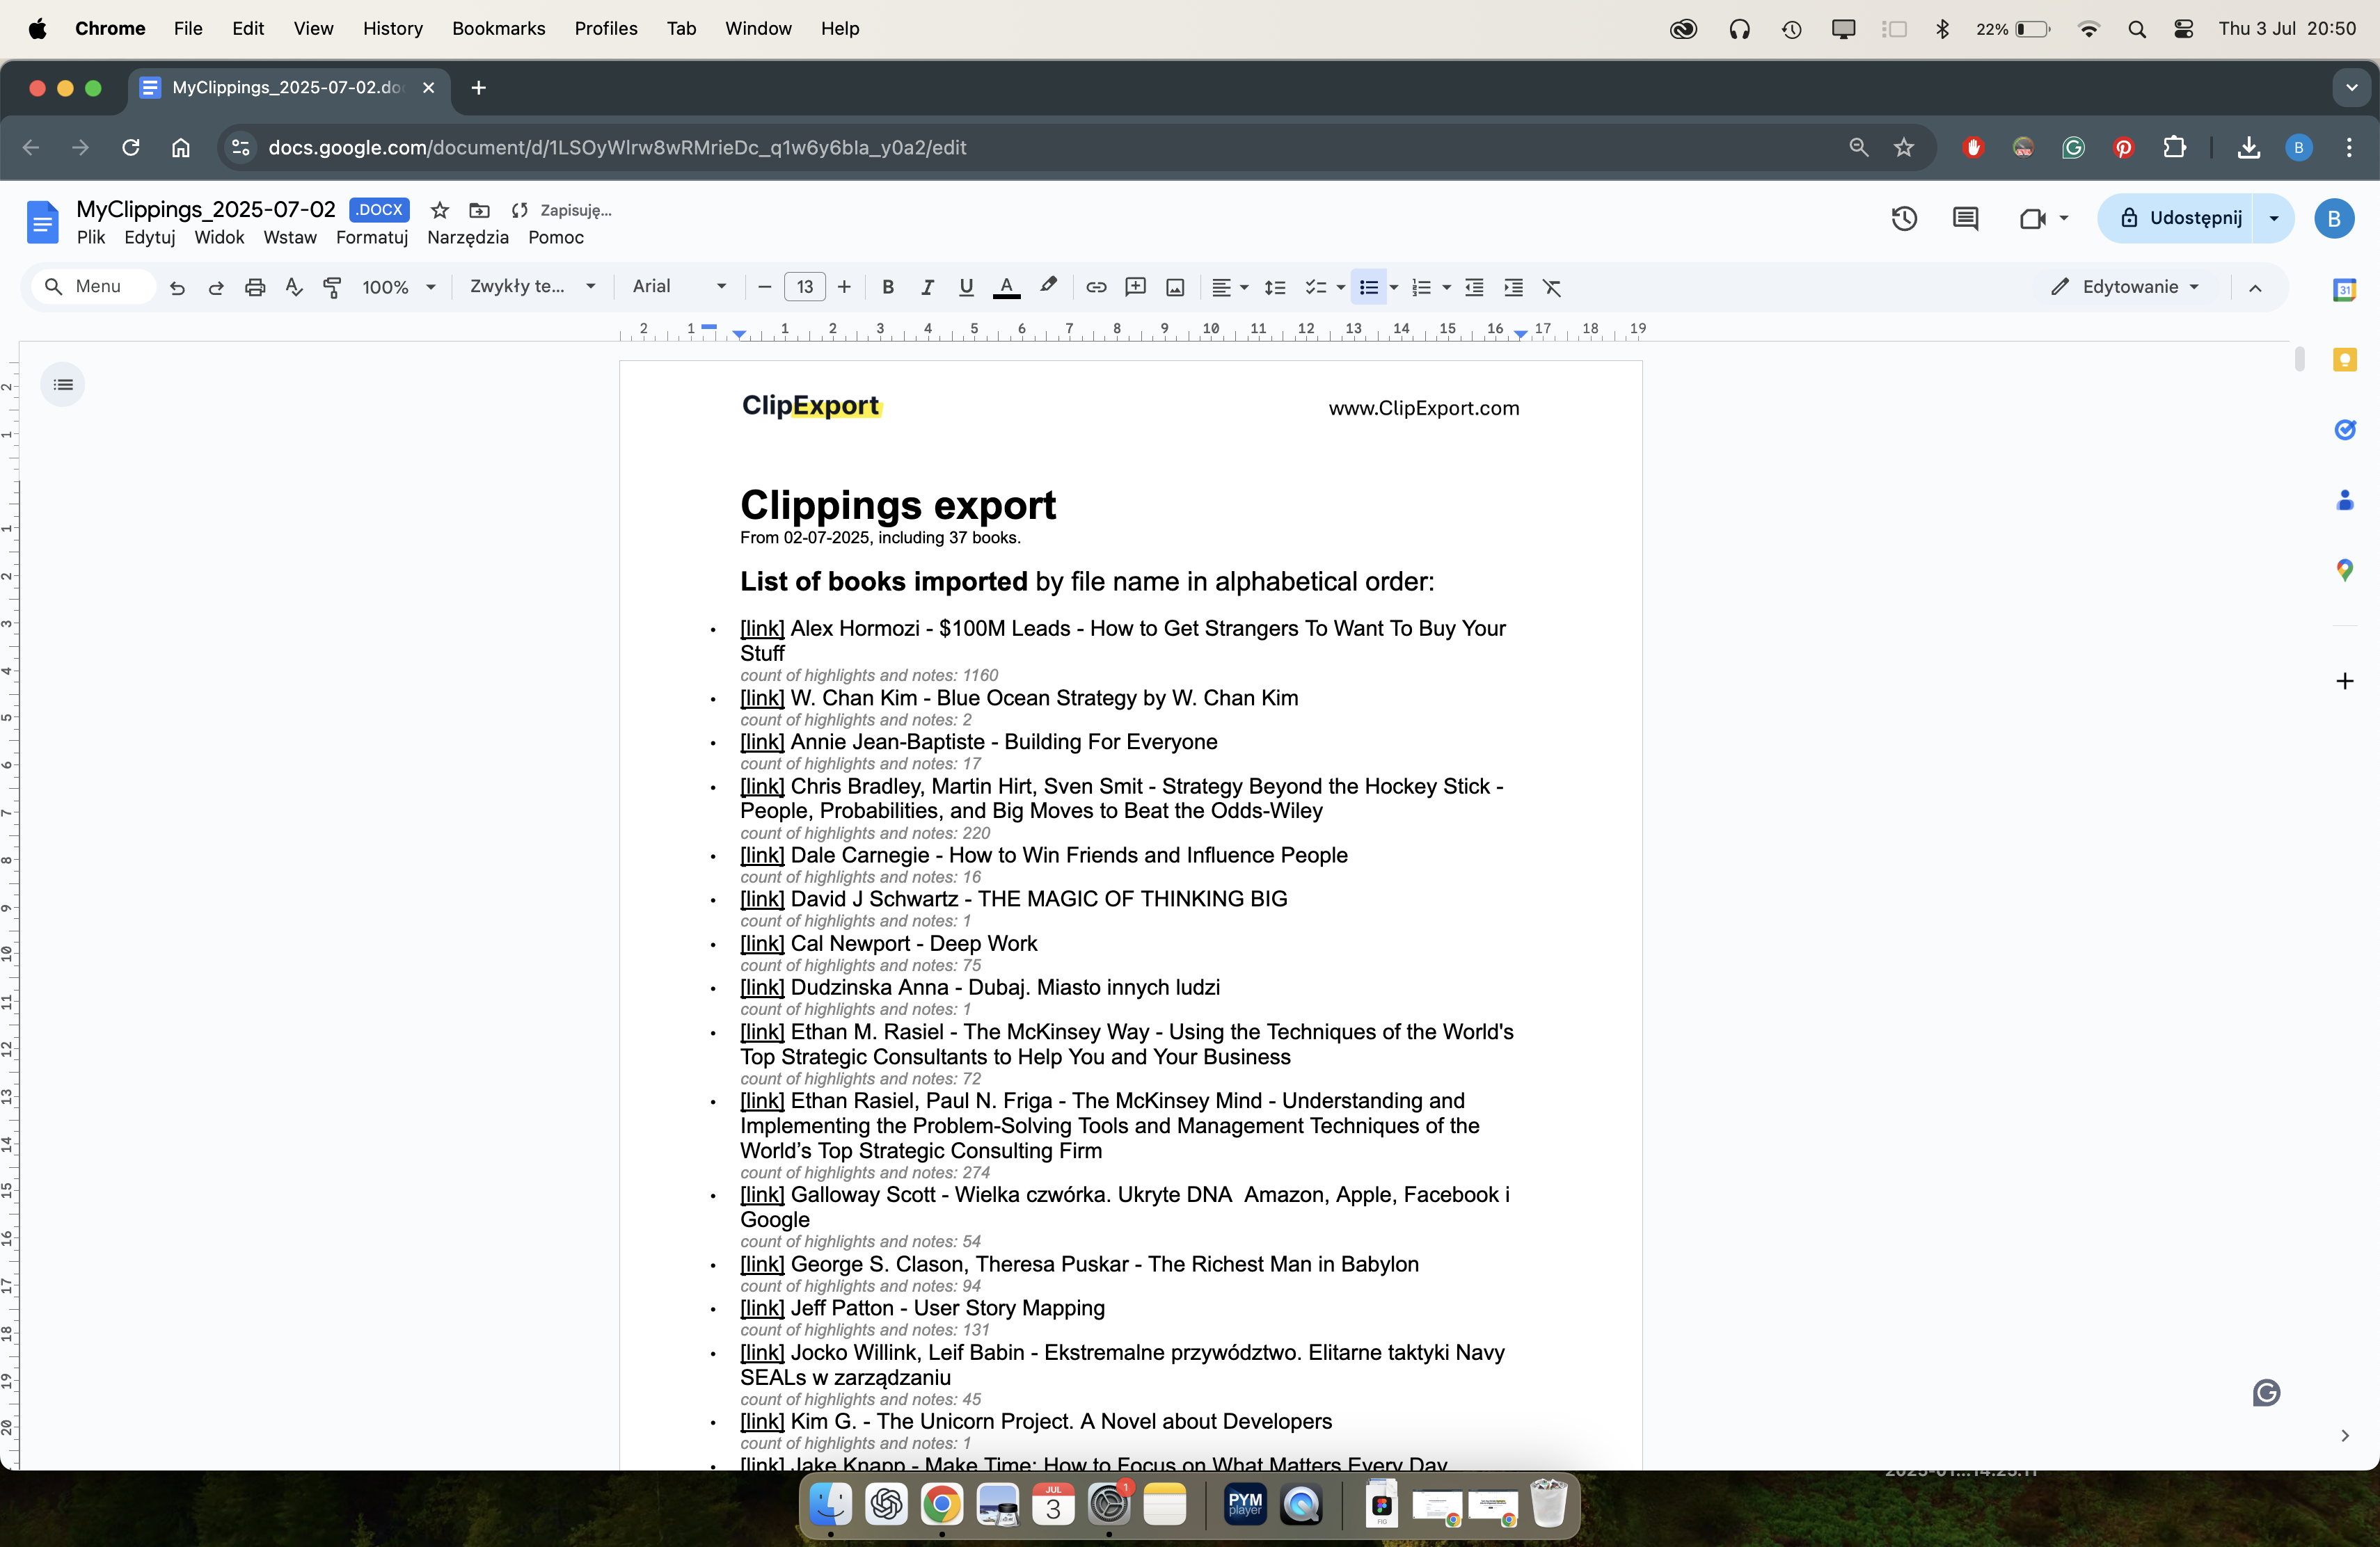The width and height of the screenshot is (2380, 1547).
Task: Open Contacts in side panel
Action: click(2345, 499)
